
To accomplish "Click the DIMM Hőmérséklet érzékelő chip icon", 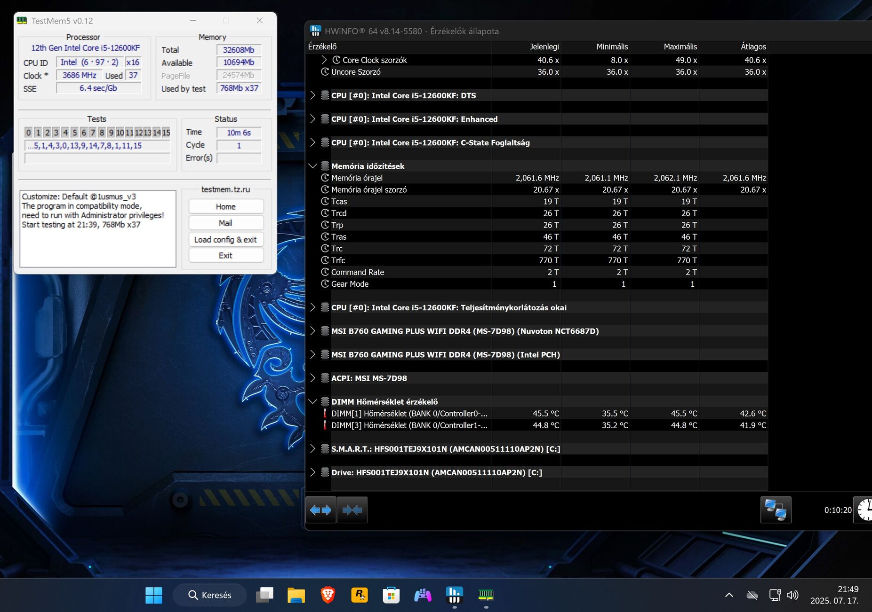I will tap(325, 401).
